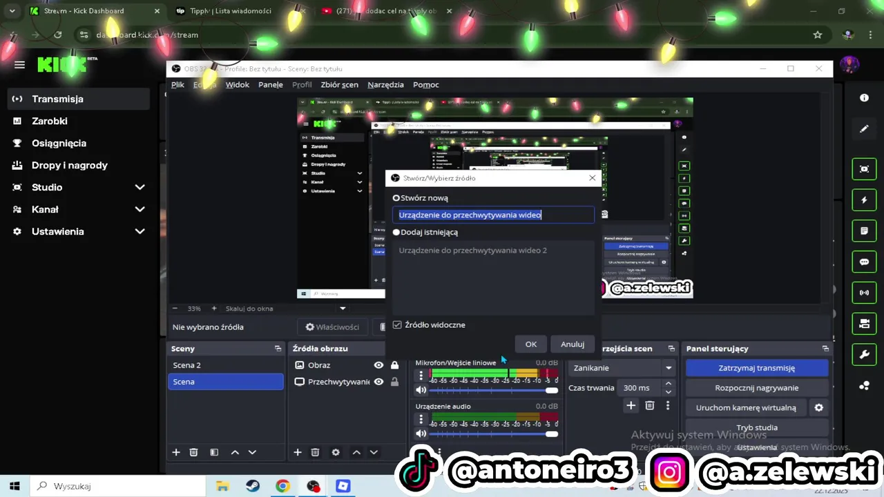Hide the Obraz source with eye icon
This screenshot has width=884, height=497.
378,365
